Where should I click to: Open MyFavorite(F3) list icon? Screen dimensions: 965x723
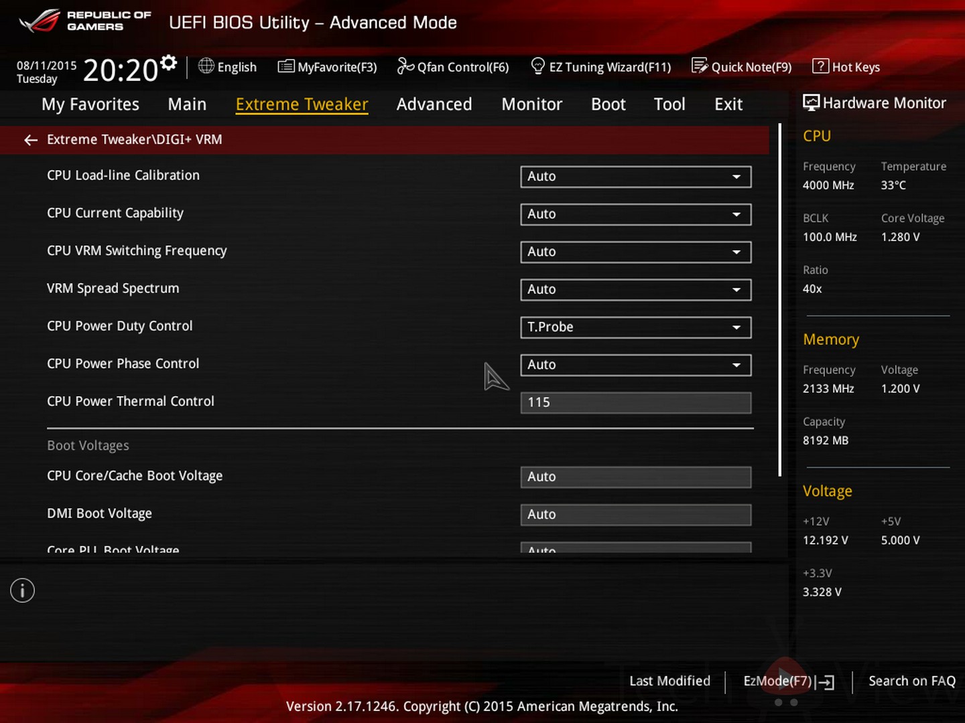pos(286,66)
